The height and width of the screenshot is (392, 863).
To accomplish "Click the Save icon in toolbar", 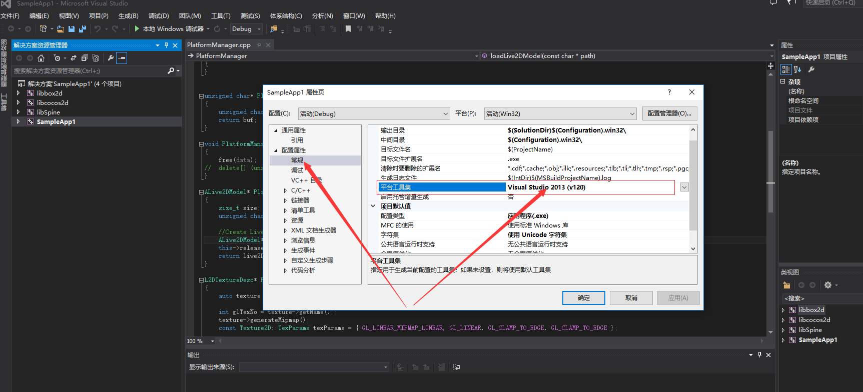I will [x=71, y=29].
